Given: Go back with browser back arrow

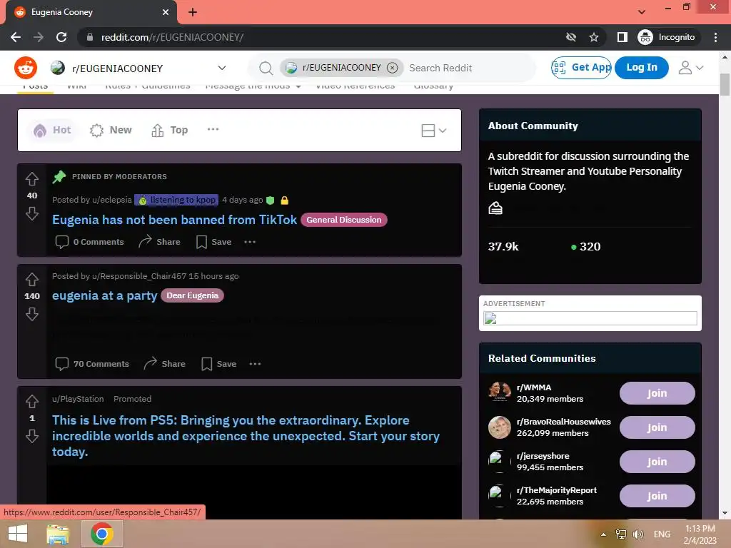Looking at the screenshot, I should (x=16, y=37).
